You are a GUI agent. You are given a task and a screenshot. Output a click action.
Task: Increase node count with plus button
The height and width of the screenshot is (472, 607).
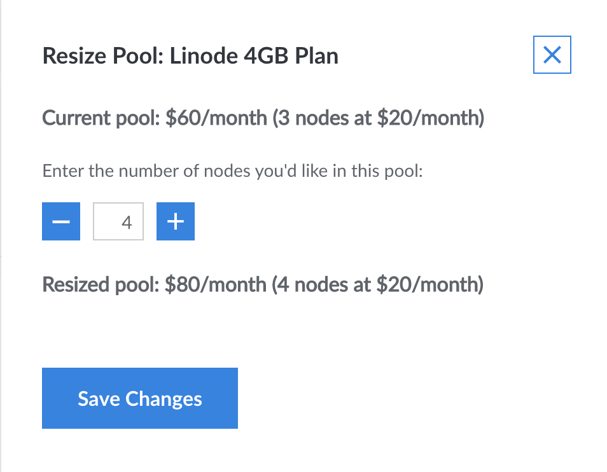point(176,221)
